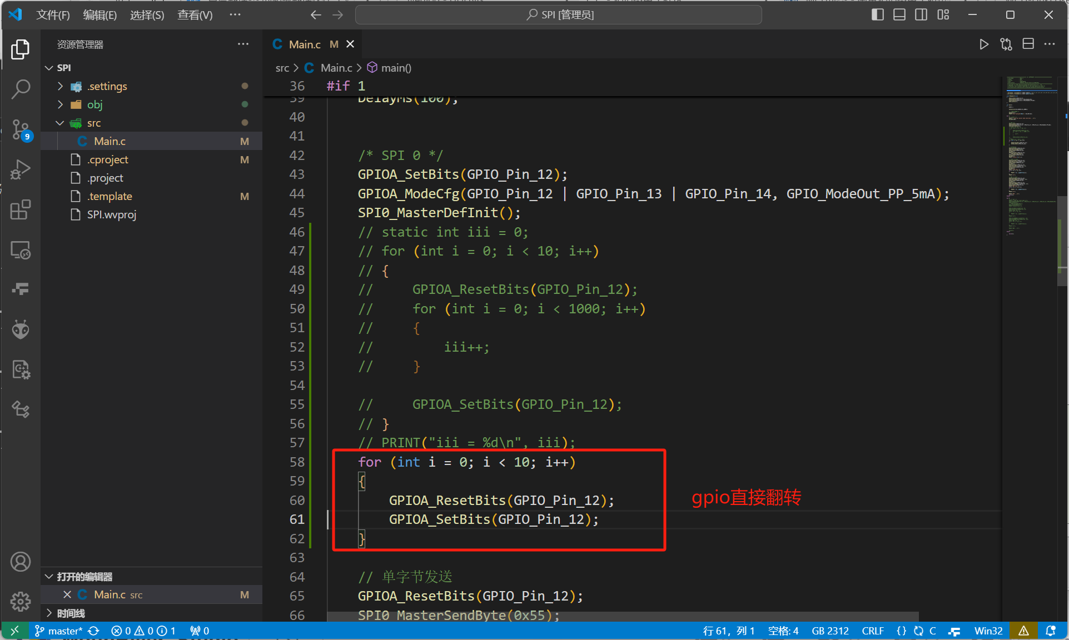Open the overflow menu ellipsis in menu bar
This screenshot has height=640, width=1069.
(235, 15)
